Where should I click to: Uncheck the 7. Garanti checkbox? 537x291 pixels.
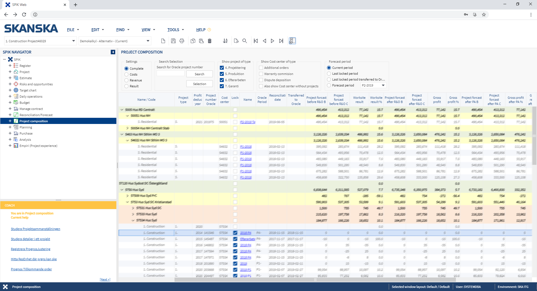click(222, 86)
